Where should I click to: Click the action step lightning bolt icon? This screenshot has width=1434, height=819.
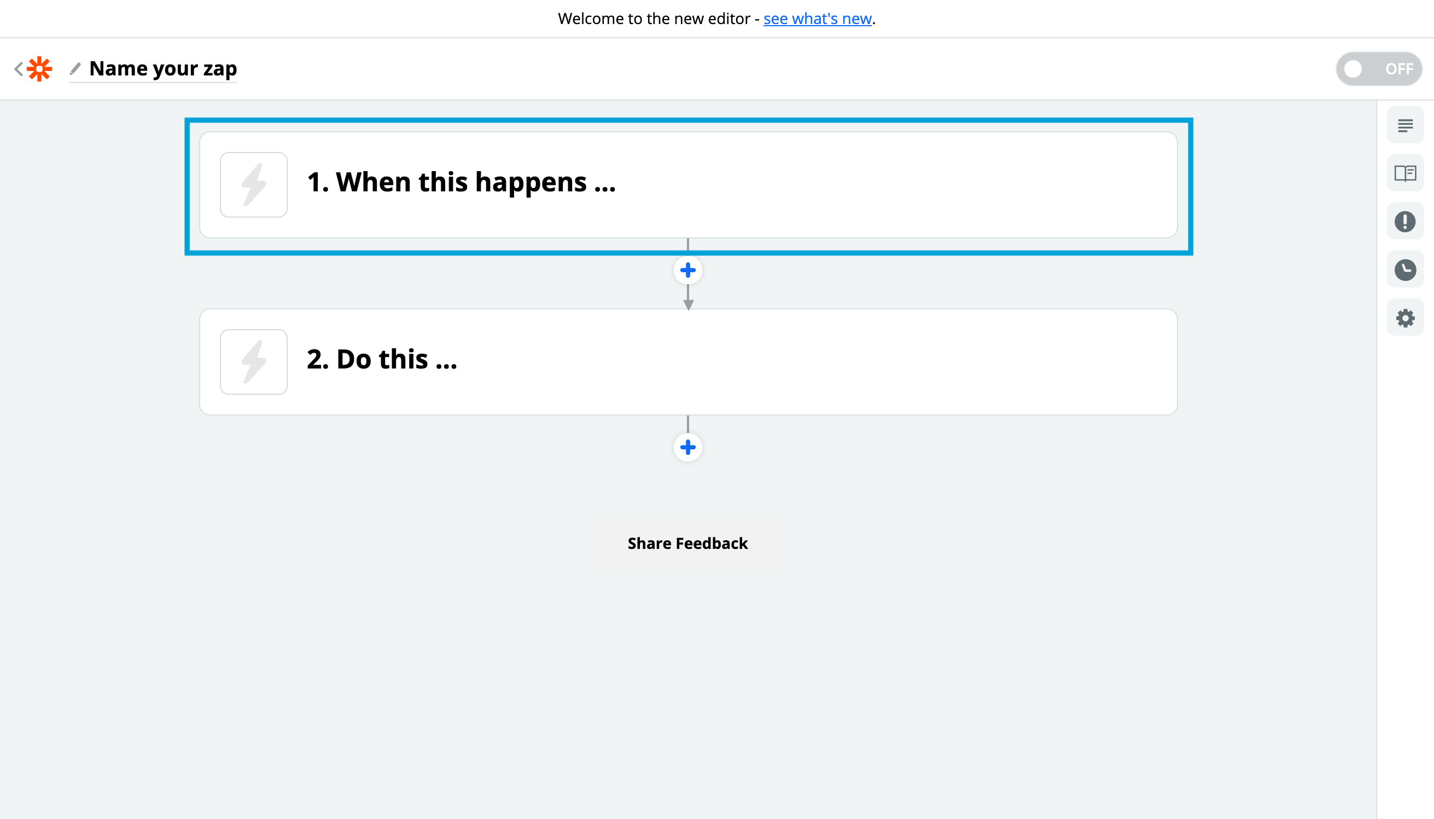[x=254, y=362]
